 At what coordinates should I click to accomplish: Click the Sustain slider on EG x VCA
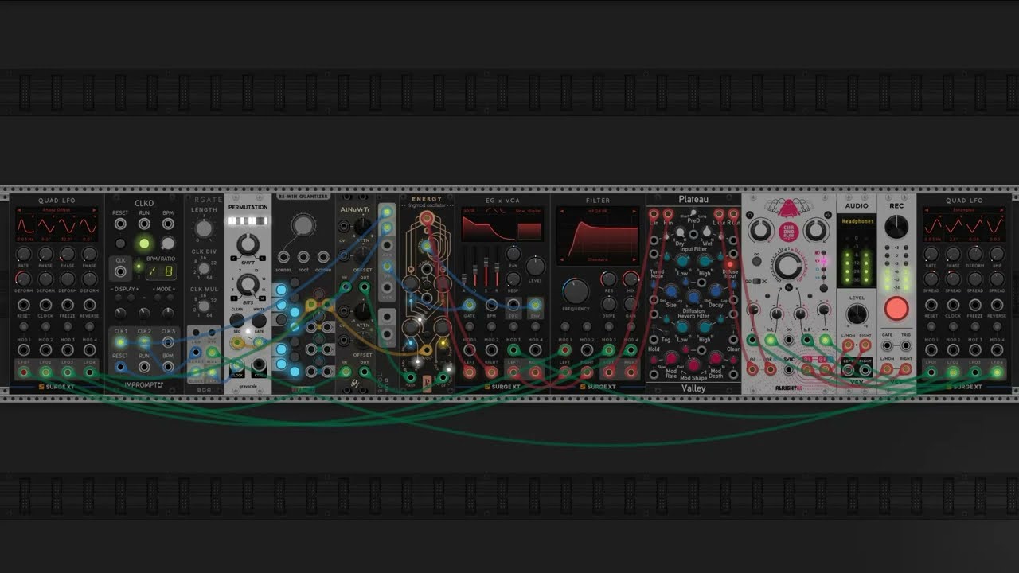[486, 267]
